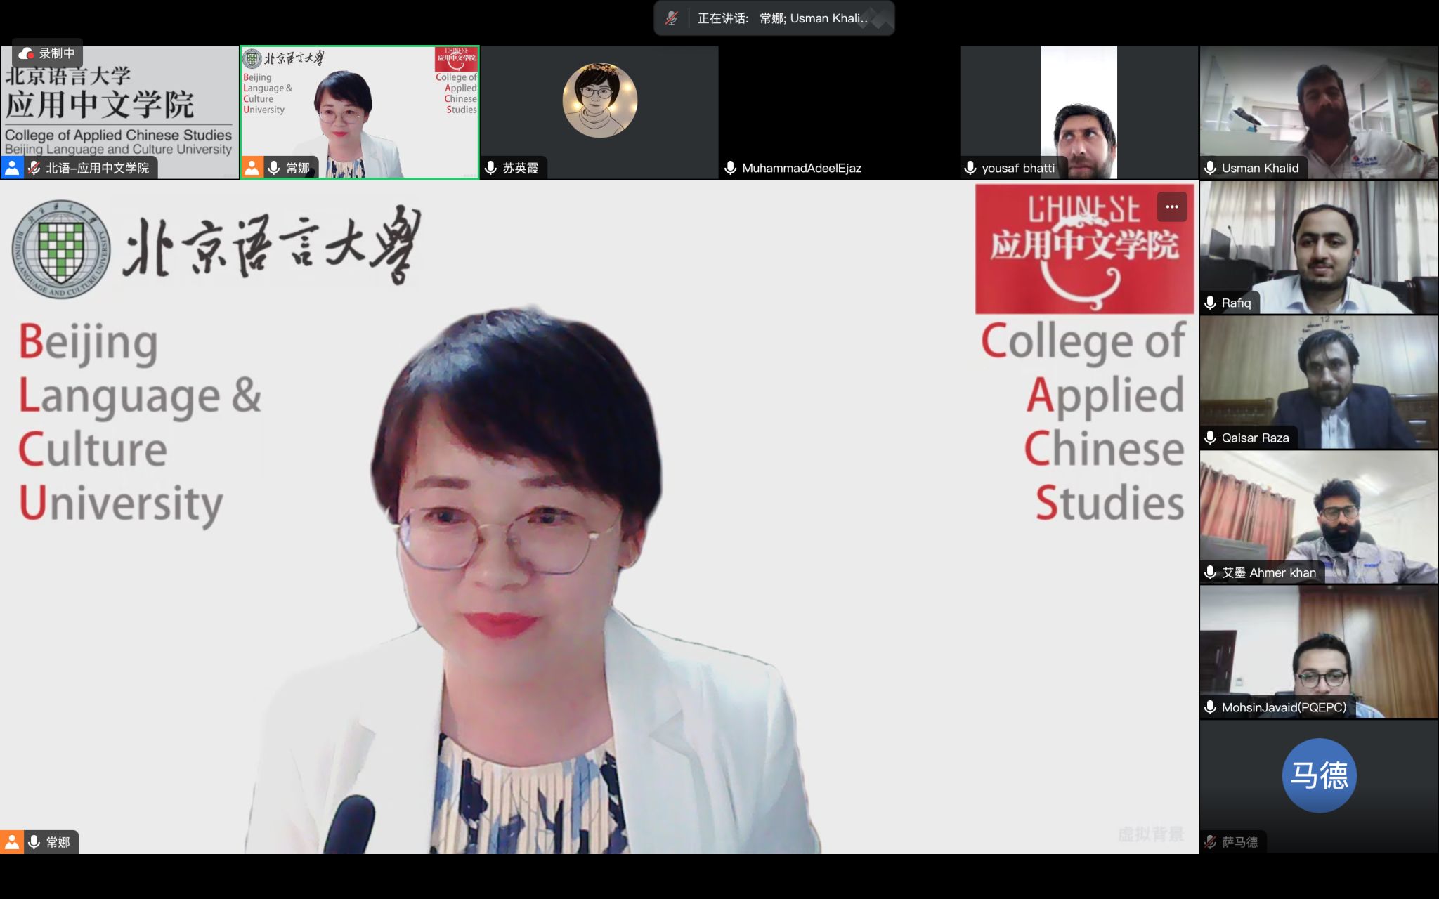Click microphone icon next to 苏英霞
Screen dimensions: 1439x899
[491, 168]
